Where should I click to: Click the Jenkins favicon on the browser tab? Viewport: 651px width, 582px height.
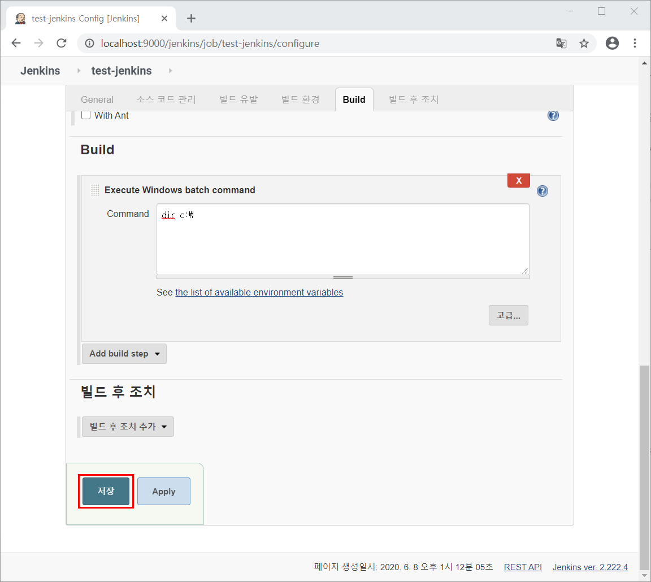pos(20,18)
